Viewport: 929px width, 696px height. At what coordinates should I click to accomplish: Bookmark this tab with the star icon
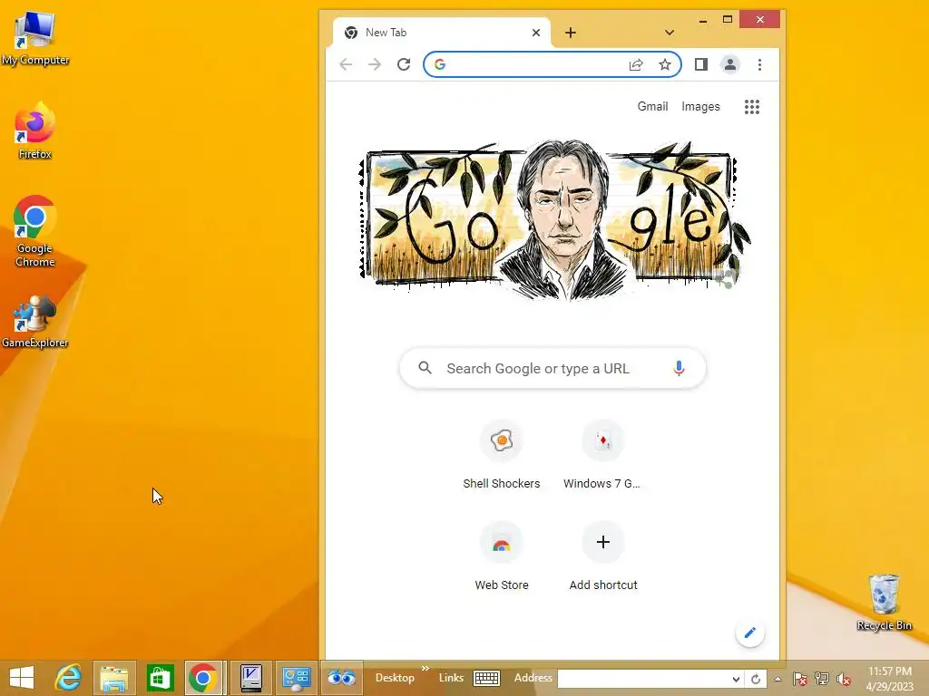click(665, 64)
